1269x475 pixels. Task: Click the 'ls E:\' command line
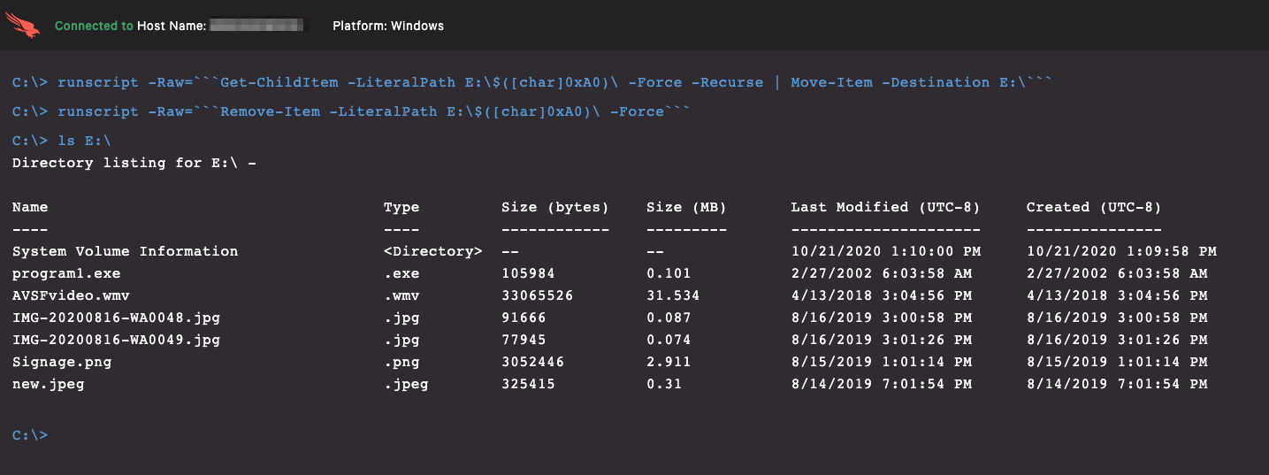[x=62, y=141]
